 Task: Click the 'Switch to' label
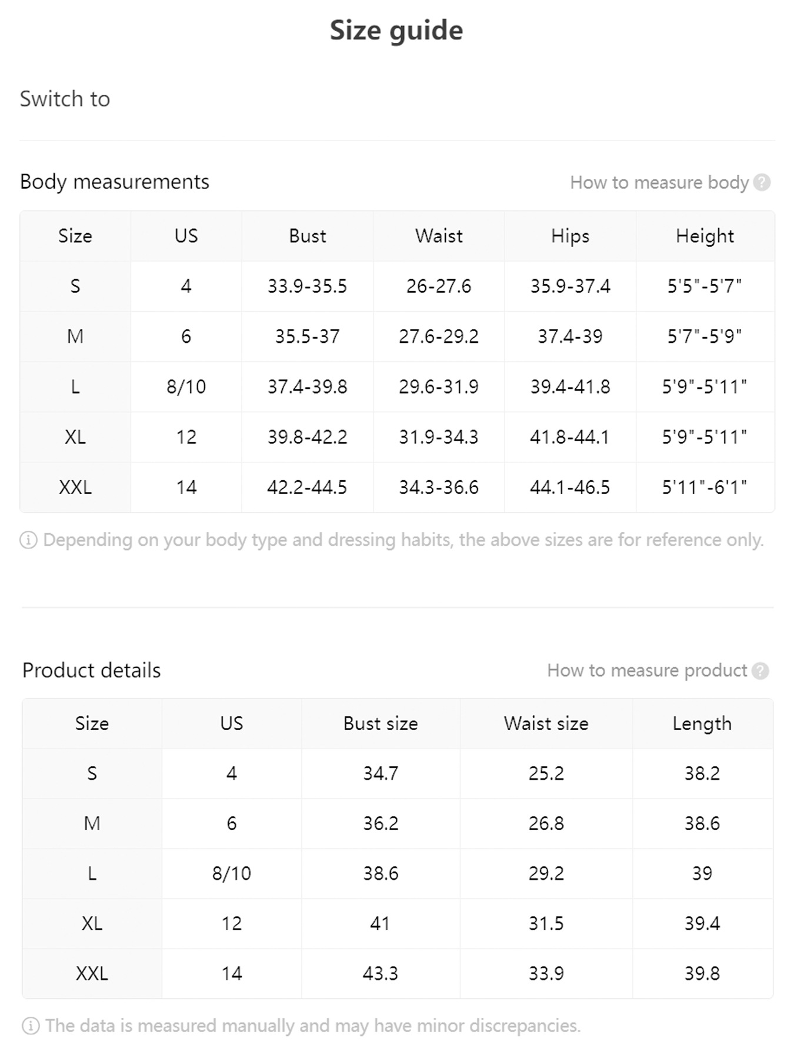click(65, 99)
